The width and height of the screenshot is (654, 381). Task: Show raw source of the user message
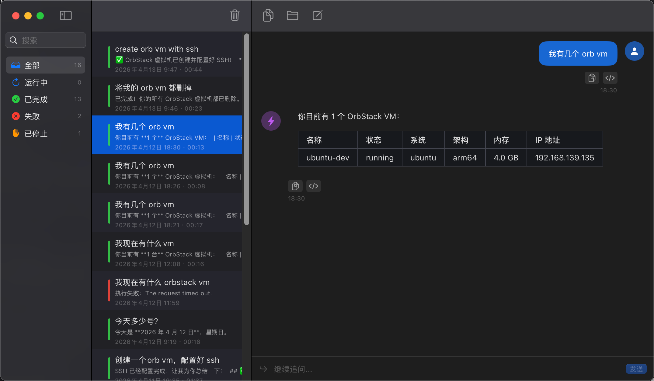610,78
